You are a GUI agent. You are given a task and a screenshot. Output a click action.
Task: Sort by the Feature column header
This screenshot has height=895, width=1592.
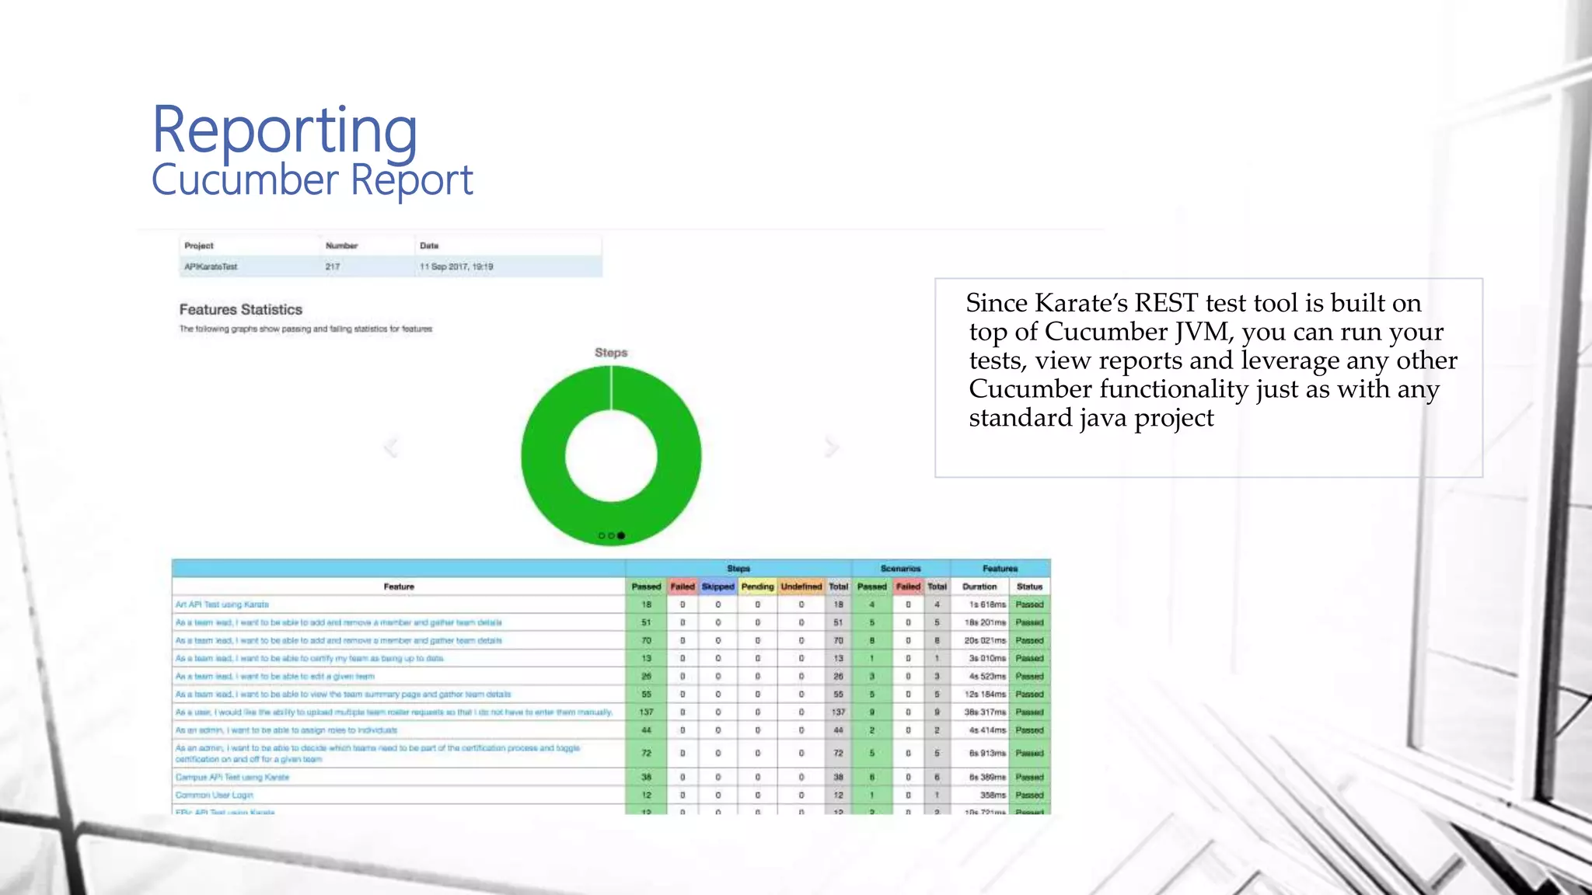pos(399,587)
